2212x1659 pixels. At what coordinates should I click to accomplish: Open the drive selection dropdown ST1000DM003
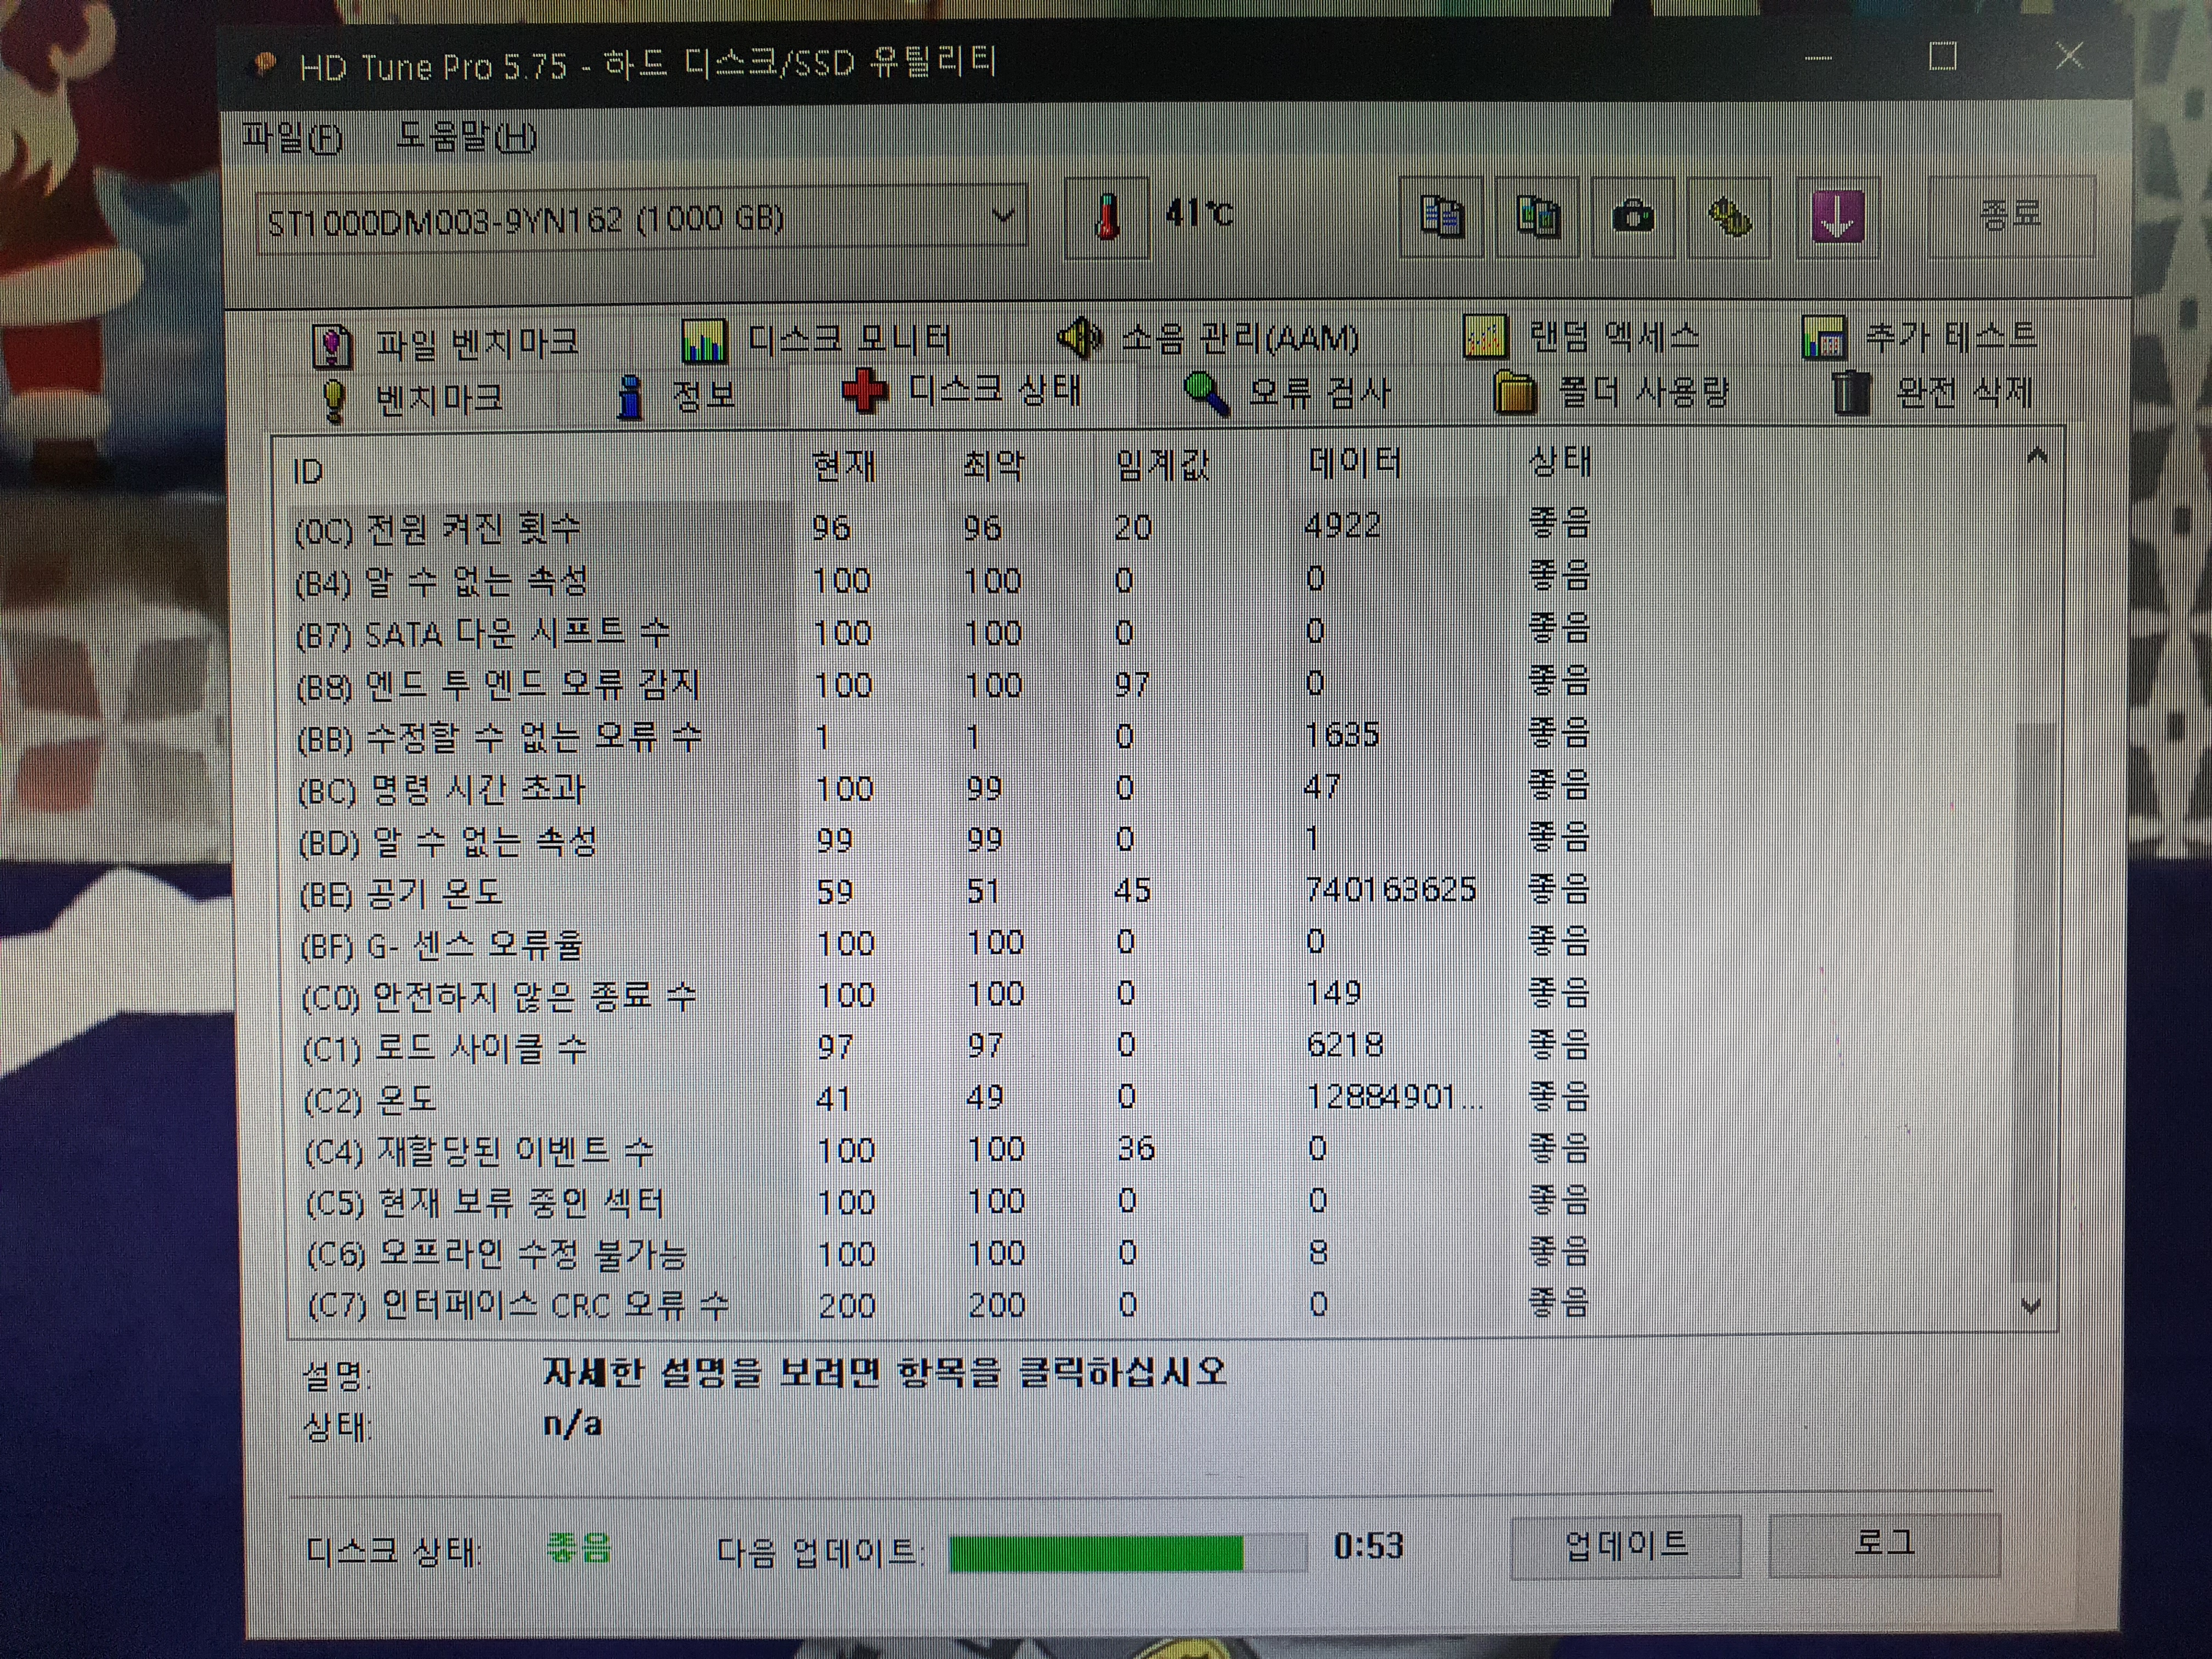pyautogui.click(x=641, y=218)
